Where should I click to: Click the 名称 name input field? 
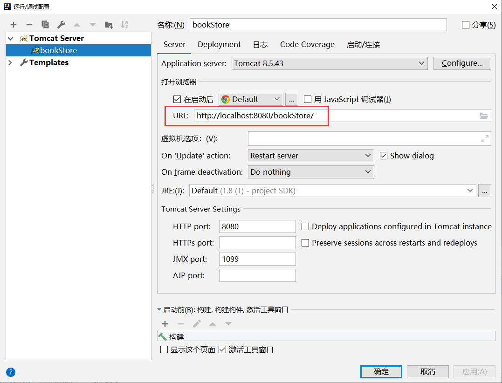point(318,25)
